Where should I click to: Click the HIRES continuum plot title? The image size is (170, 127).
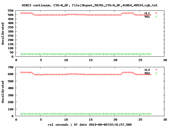90,5
